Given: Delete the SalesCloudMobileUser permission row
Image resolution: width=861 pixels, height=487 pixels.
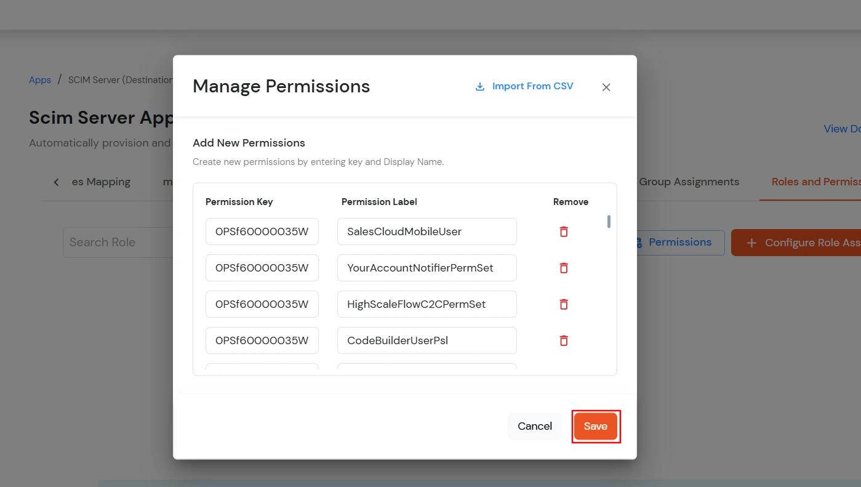Looking at the screenshot, I should pyautogui.click(x=563, y=231).
